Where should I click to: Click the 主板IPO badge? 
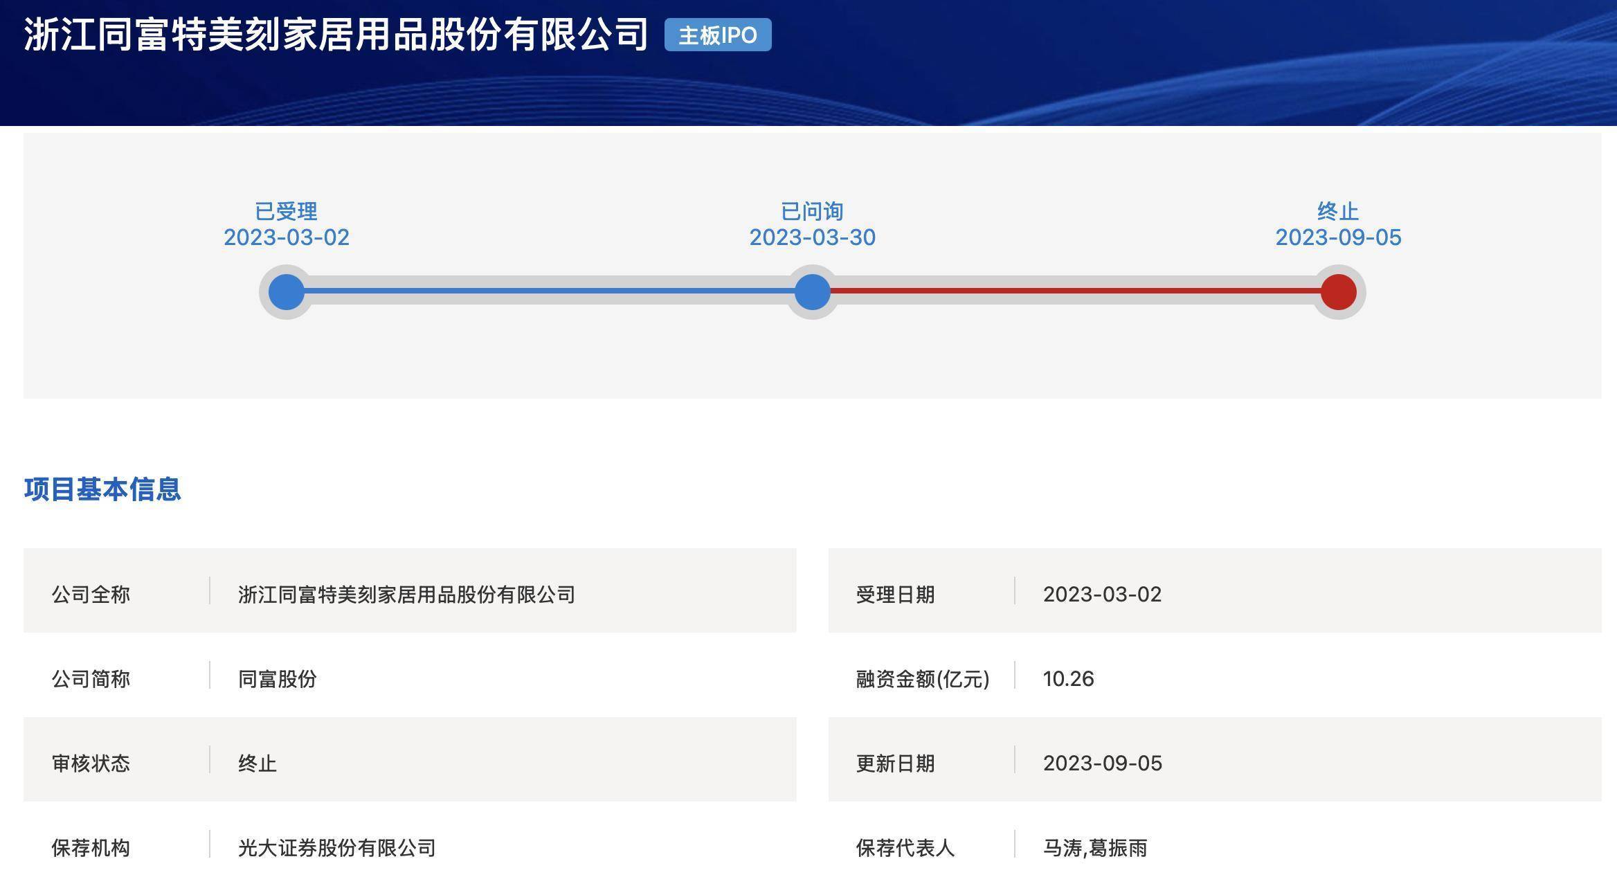tap(717, 35)
